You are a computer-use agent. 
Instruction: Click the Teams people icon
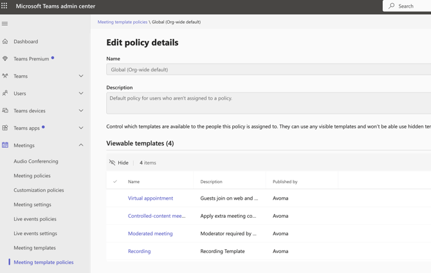tap(5, 76)
